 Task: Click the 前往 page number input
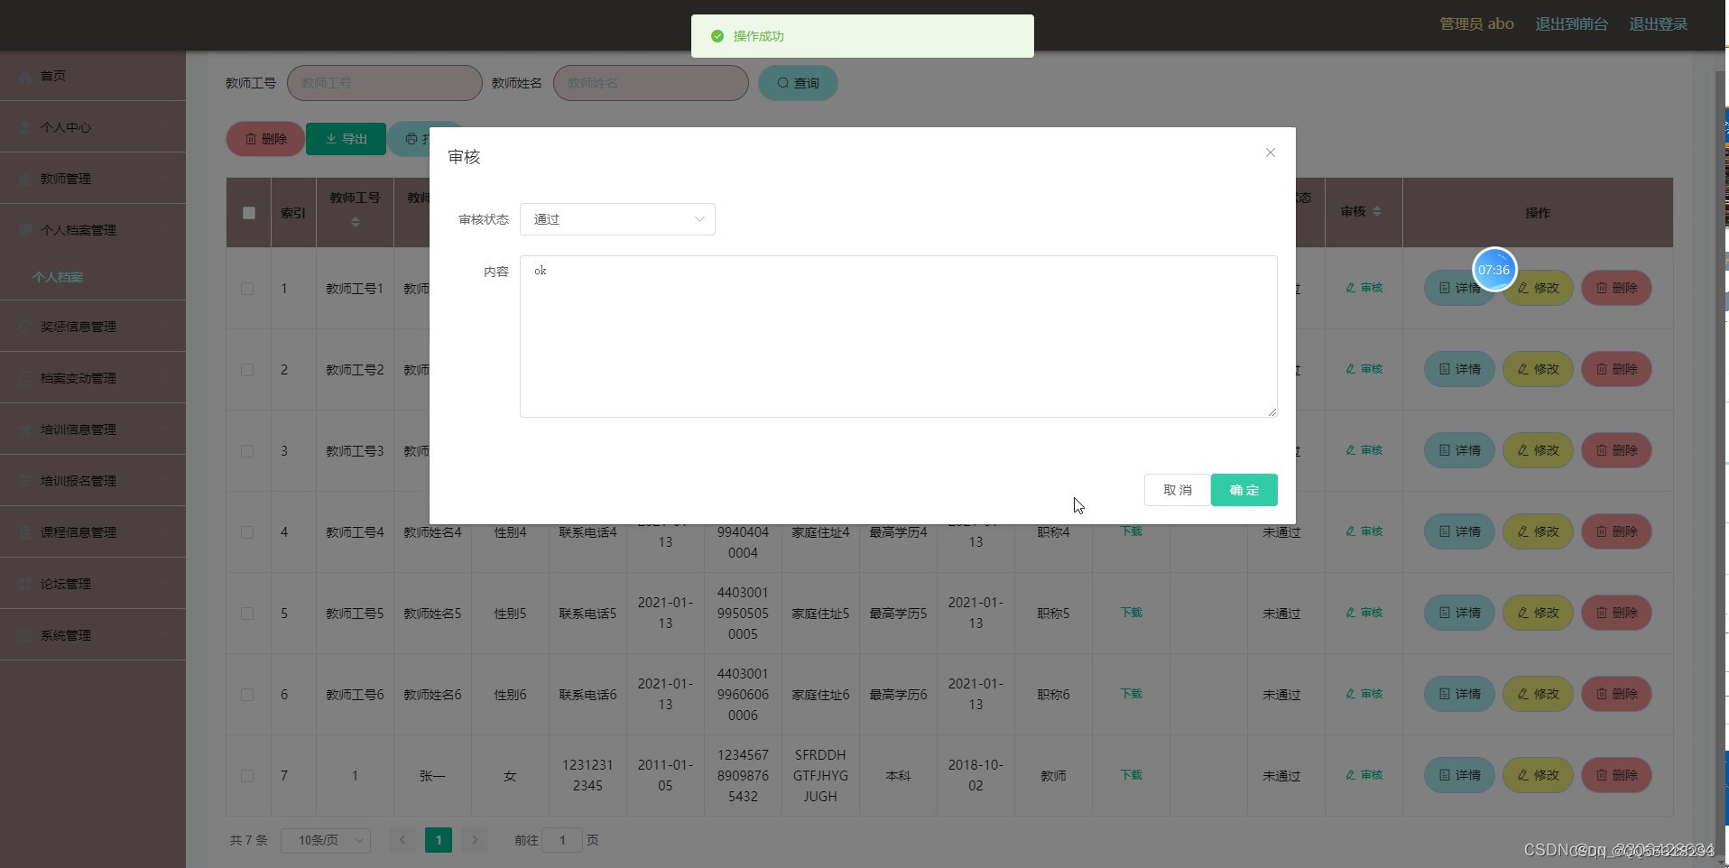(562, 840)
